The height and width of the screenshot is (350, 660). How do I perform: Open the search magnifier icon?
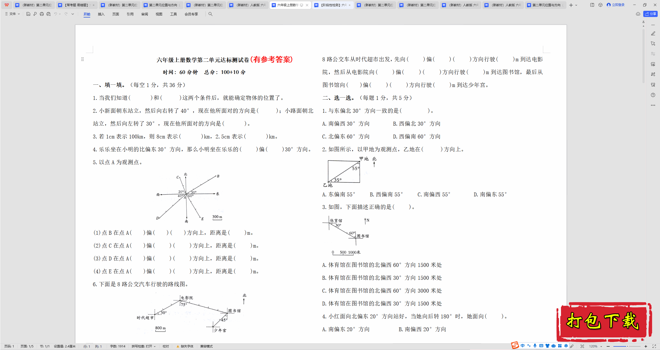210,14
